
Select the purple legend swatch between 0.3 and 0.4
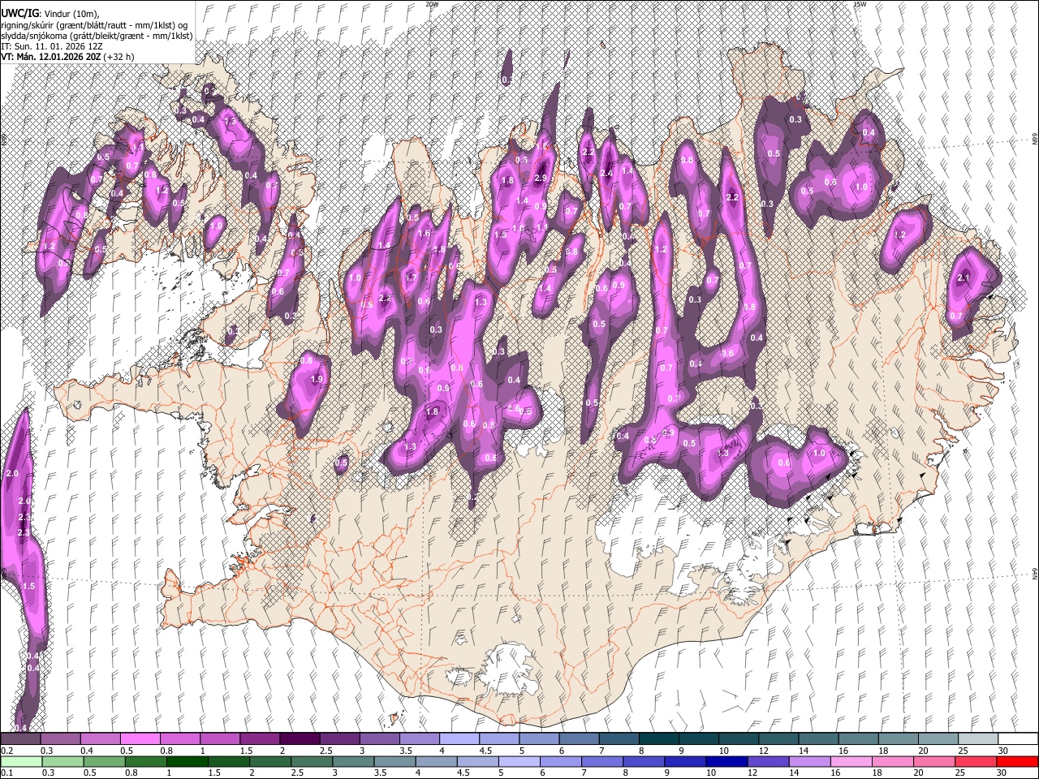click(x=60, y=739)
